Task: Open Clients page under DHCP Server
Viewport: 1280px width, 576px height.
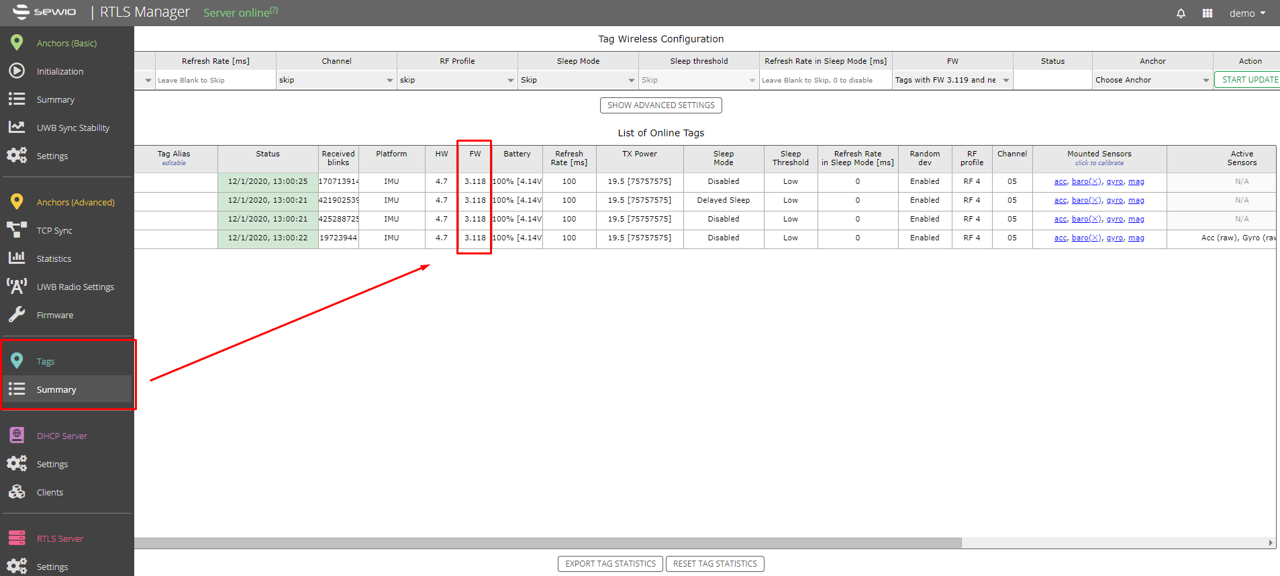Action: coord(50,492)
